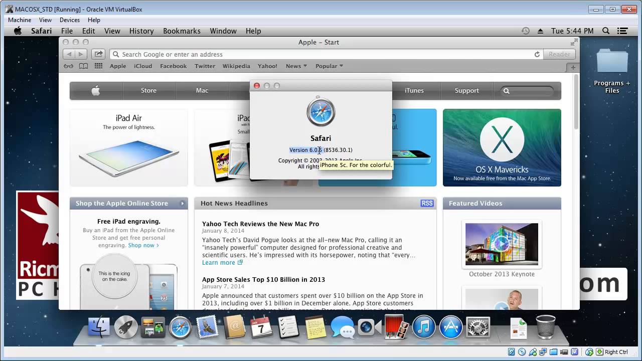Open Finder from the Dock
The width and height of the screenshot is (642, 361).
[x=99, y=327]
